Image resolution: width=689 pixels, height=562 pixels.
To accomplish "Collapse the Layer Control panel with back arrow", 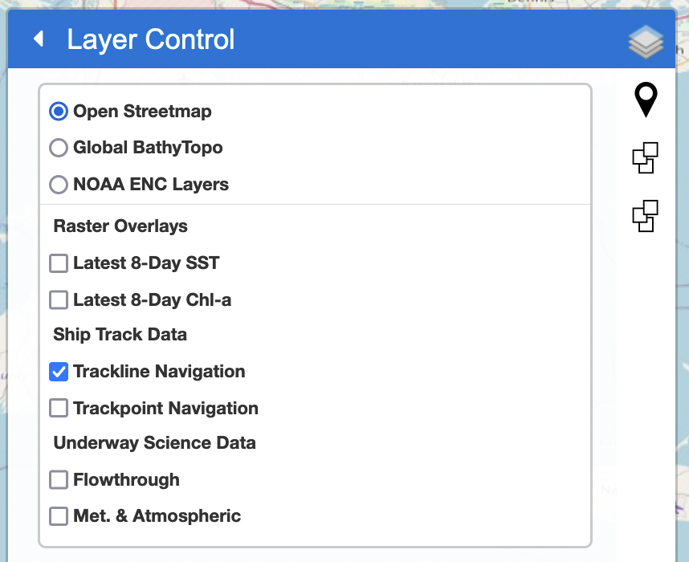I will (38, 39).
